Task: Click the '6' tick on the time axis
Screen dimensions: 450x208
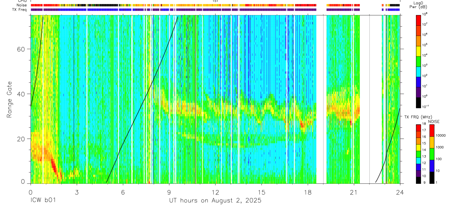Action: coord(123,192)
